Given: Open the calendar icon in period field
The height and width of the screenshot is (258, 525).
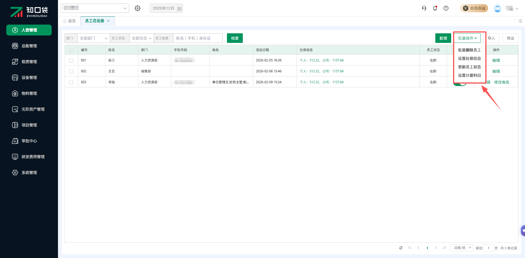Looking at the screenshot, I should pyautogui.click(x=179, y=8).
